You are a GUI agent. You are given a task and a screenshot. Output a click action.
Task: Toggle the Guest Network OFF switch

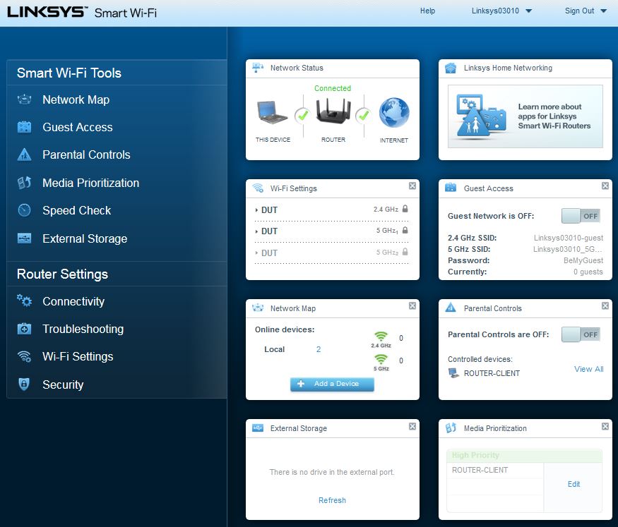(581, 216)
